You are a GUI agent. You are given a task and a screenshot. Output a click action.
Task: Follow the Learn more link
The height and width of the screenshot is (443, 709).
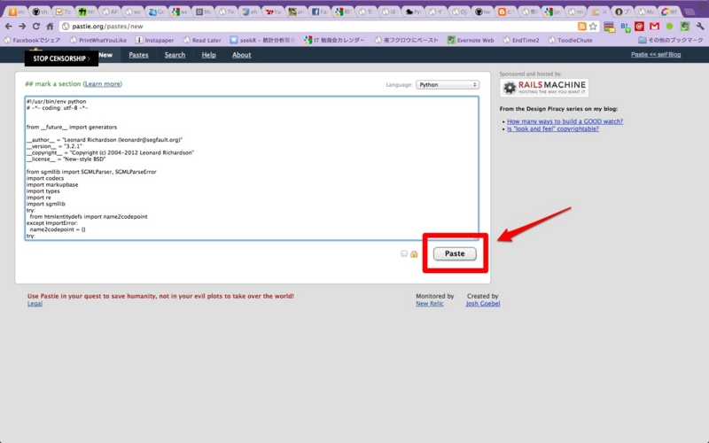tap(103, 84)
